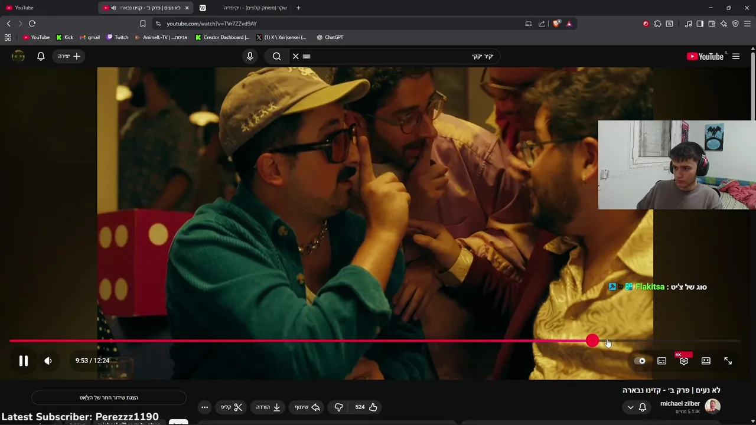Open the gmail bookmark
756x425 pixels.
90,37
